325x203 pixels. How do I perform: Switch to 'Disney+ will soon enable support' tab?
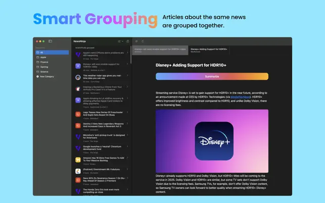(x=160, y=50)
